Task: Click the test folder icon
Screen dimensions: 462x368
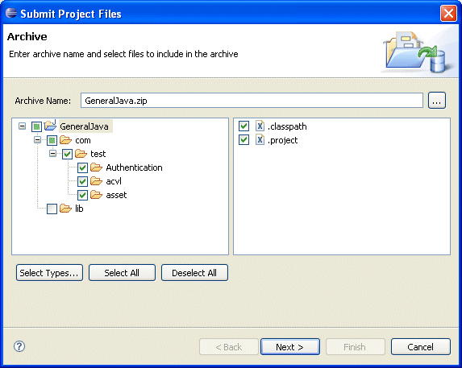Action: coord(81,154)
